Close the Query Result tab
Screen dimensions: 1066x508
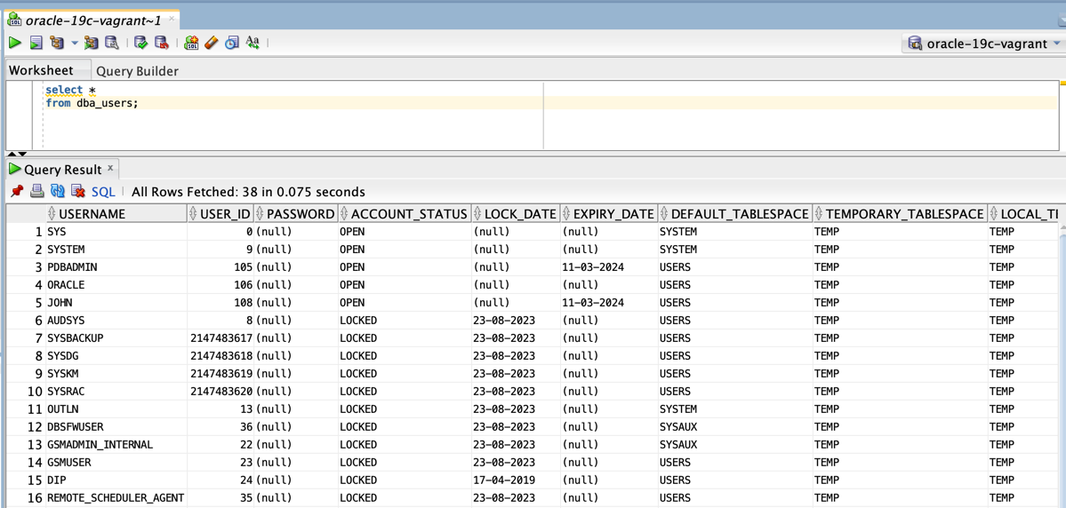[x=110, y=168]
